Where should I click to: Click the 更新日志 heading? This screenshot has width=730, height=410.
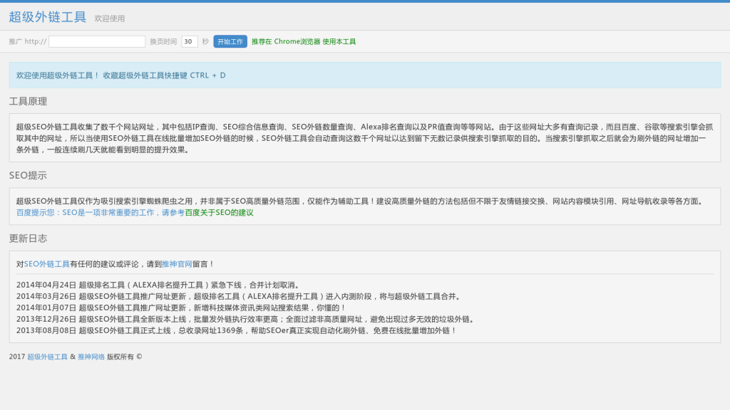pos(28,238)
